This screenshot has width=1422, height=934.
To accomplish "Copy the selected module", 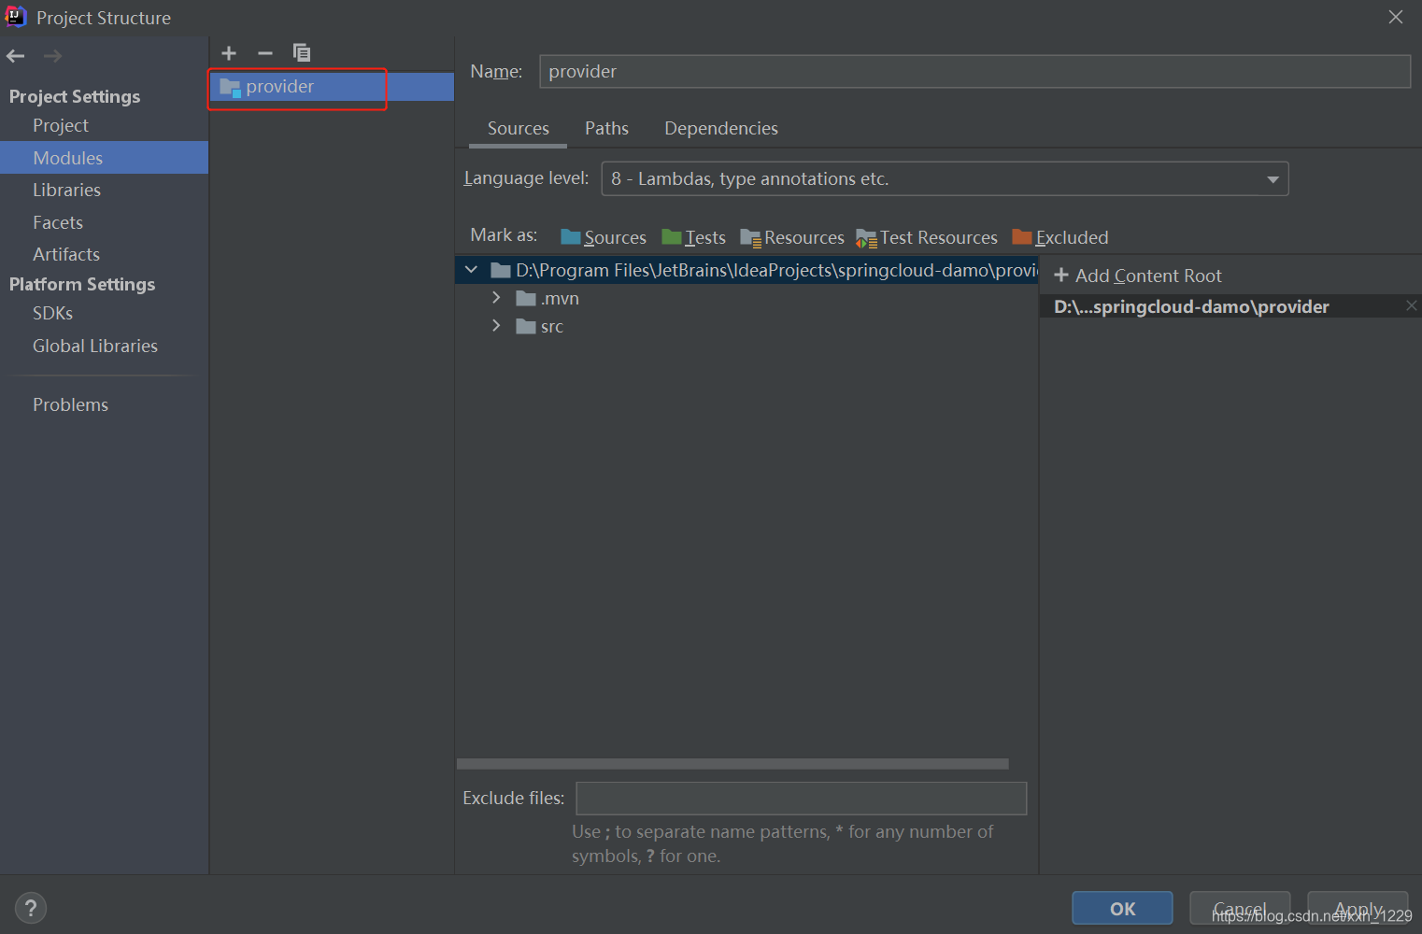I will (302, 53).
